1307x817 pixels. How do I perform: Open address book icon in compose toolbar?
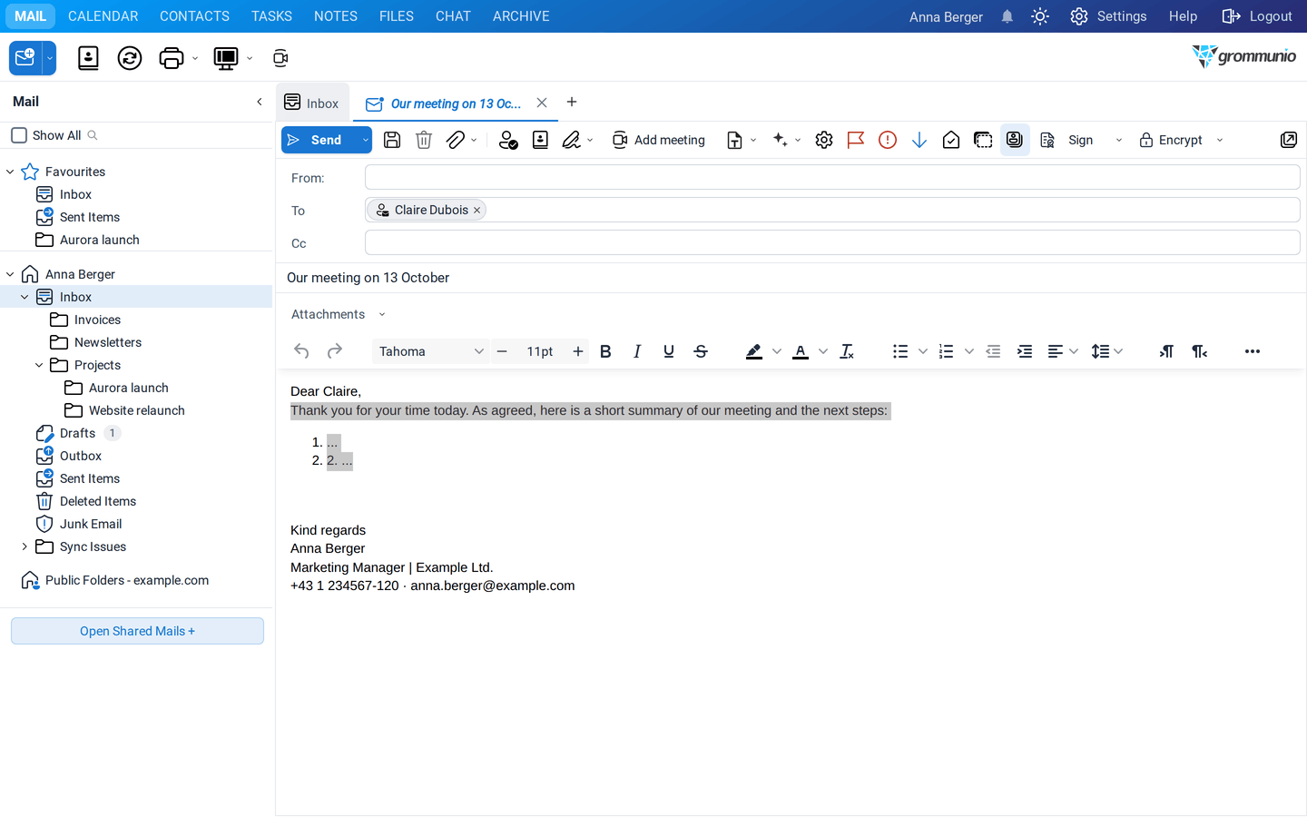tap(540, 140)
